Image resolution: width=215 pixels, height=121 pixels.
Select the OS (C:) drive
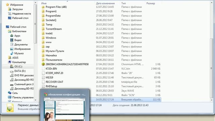pyautogui.click(x=18, y=67)
